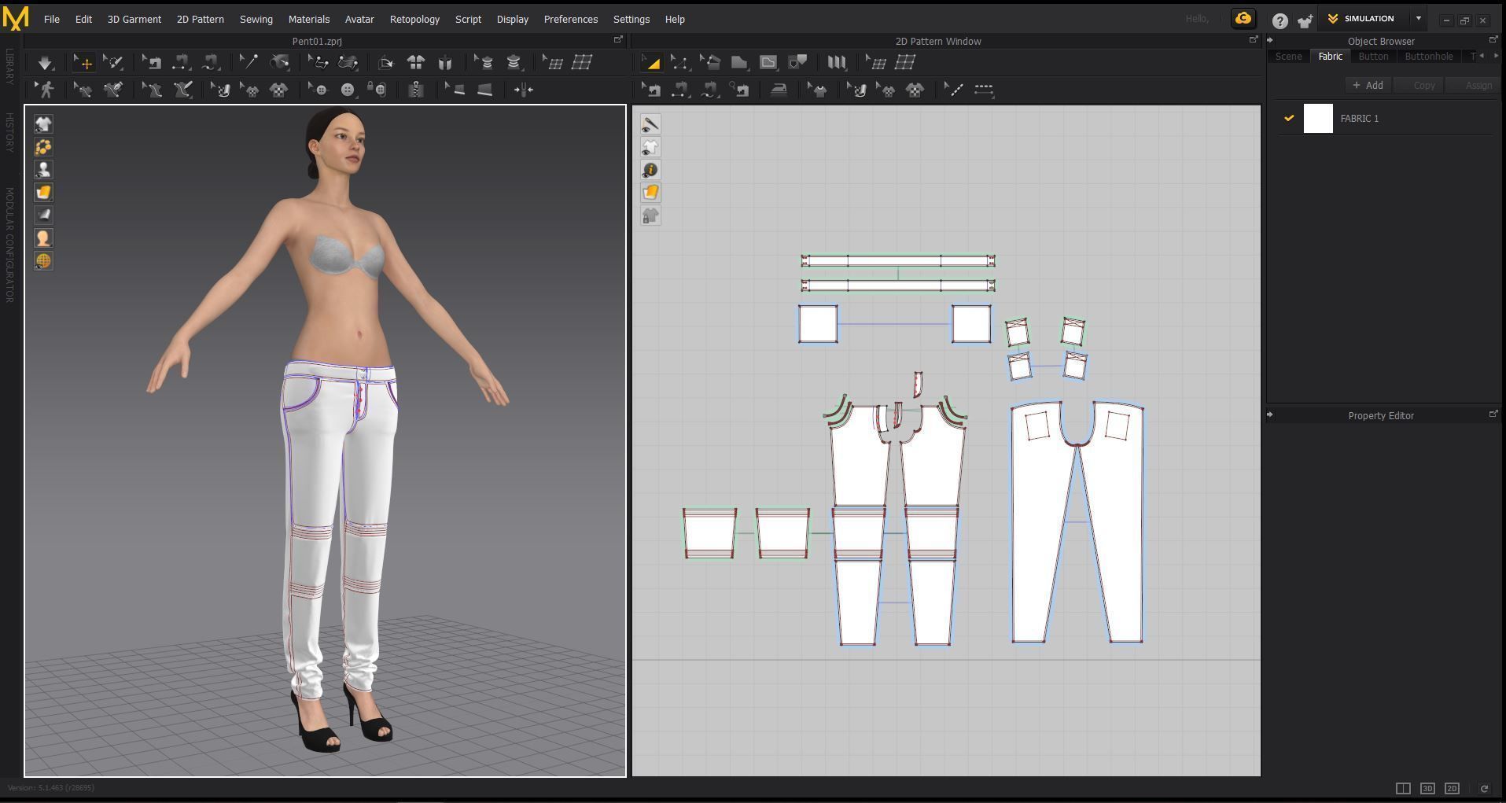The image size is (1506, 803).
Task: Choose the Select Mesh brush tool
Action: coord(114,63)
